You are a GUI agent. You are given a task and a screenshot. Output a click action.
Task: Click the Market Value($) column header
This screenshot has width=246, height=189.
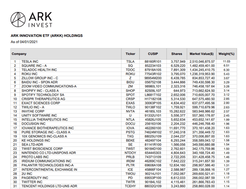coord(201,54)
